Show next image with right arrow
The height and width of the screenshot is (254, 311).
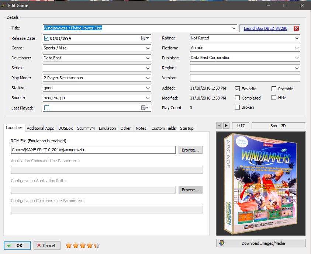point(226,126)
